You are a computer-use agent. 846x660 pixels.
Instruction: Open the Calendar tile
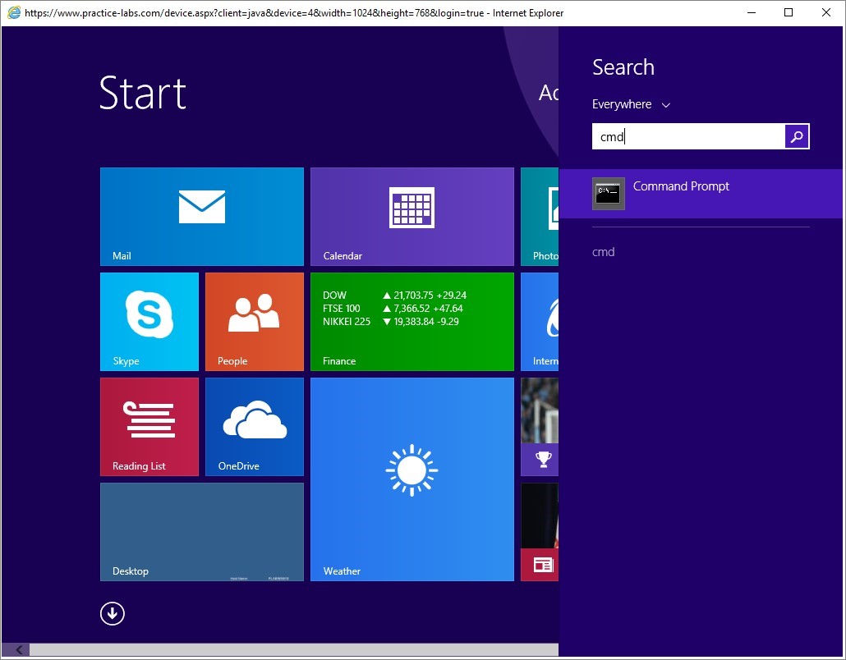[x=412, y=217]
